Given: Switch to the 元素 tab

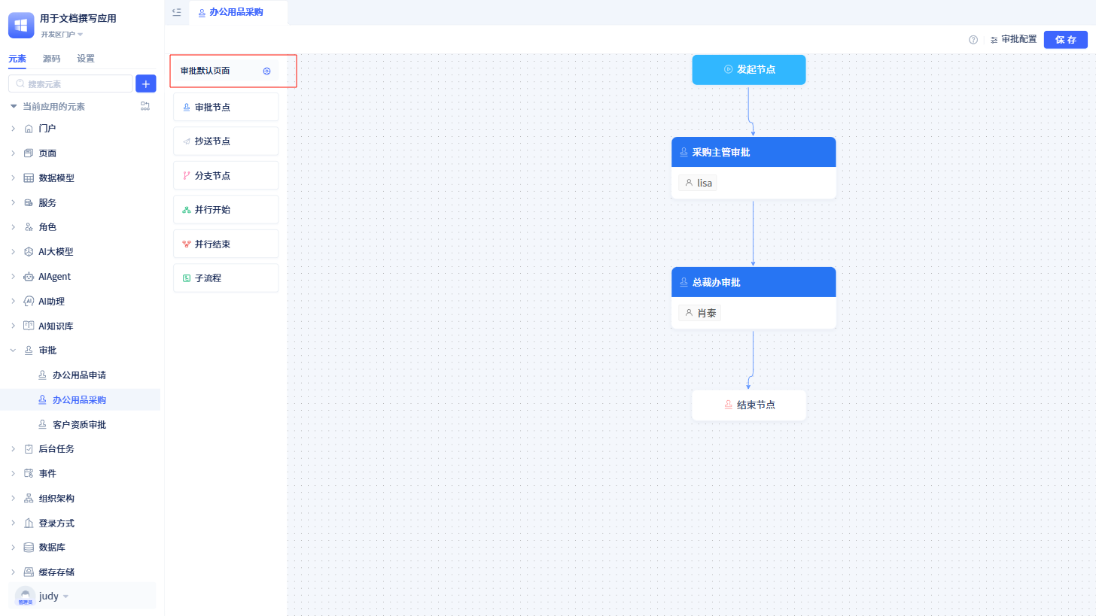Looking at the screenshot, I should [x=17, y=59].
